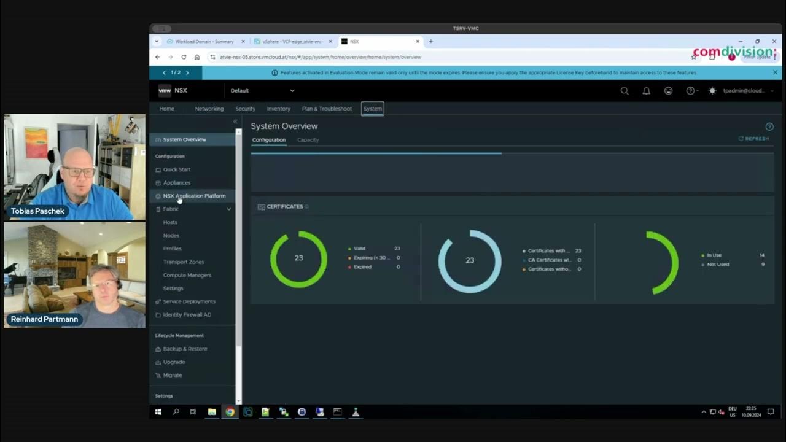Show hidden system tray icons
Screen dimensions: 786x442
(704, 412)
